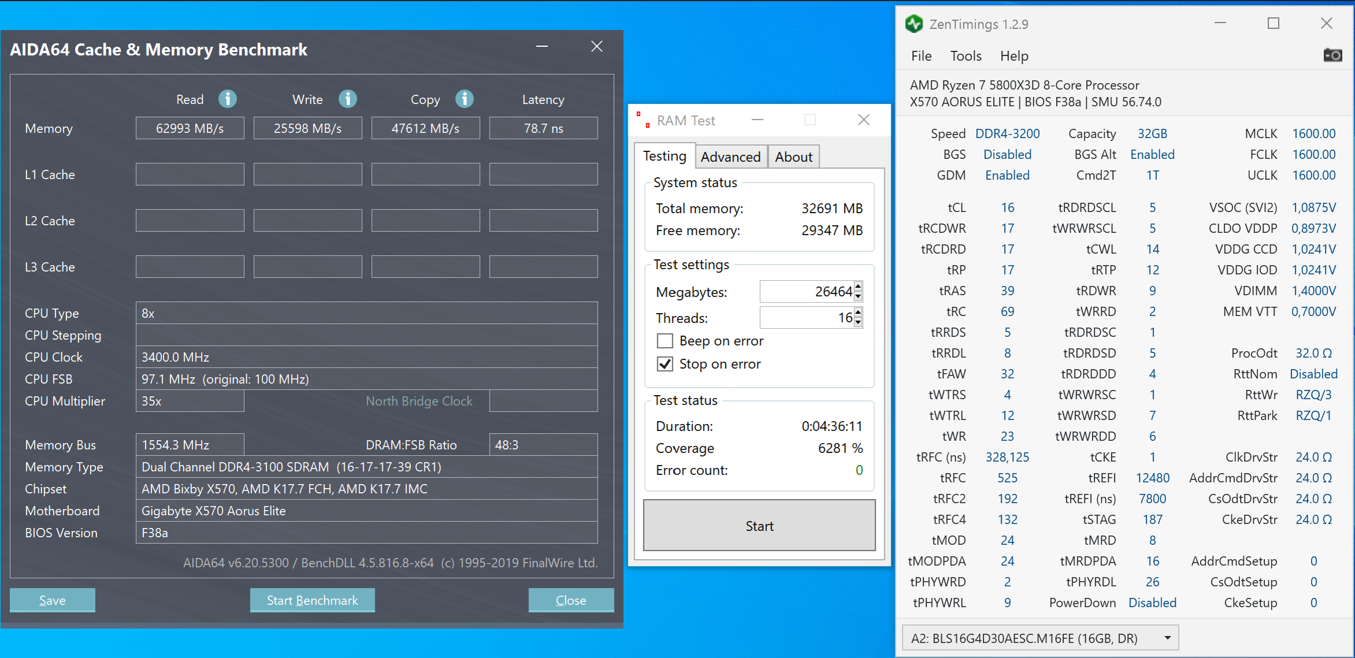Click the Write info icon
The height and width of the screenshot is (658, 1355).
tap(347, 99)
